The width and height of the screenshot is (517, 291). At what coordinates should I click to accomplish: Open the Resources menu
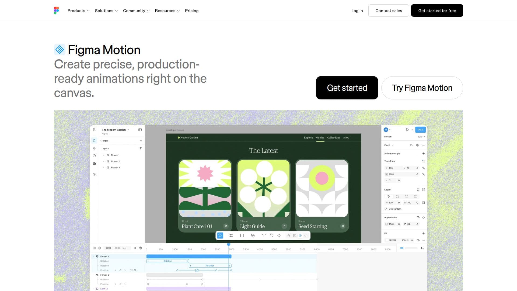tap(167, 11)
